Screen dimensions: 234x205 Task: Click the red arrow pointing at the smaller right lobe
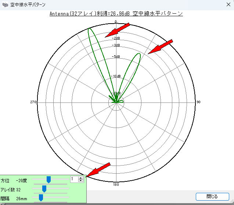click(x=160, y=47)
